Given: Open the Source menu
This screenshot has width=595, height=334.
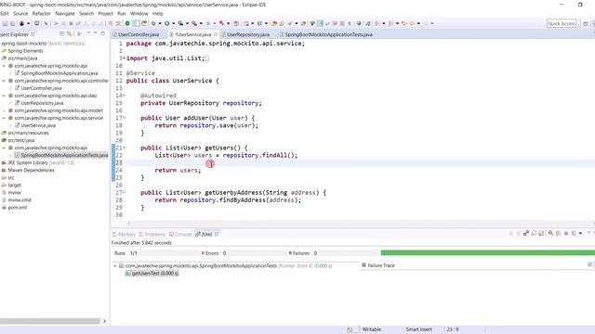Looking at the screenshot, I should [x=20, y=13].
